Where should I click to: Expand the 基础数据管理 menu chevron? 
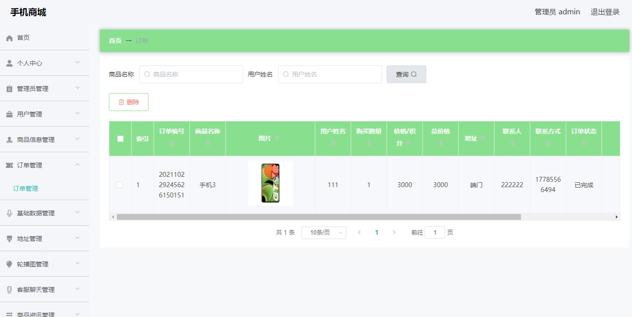click(x=77, y=213)
